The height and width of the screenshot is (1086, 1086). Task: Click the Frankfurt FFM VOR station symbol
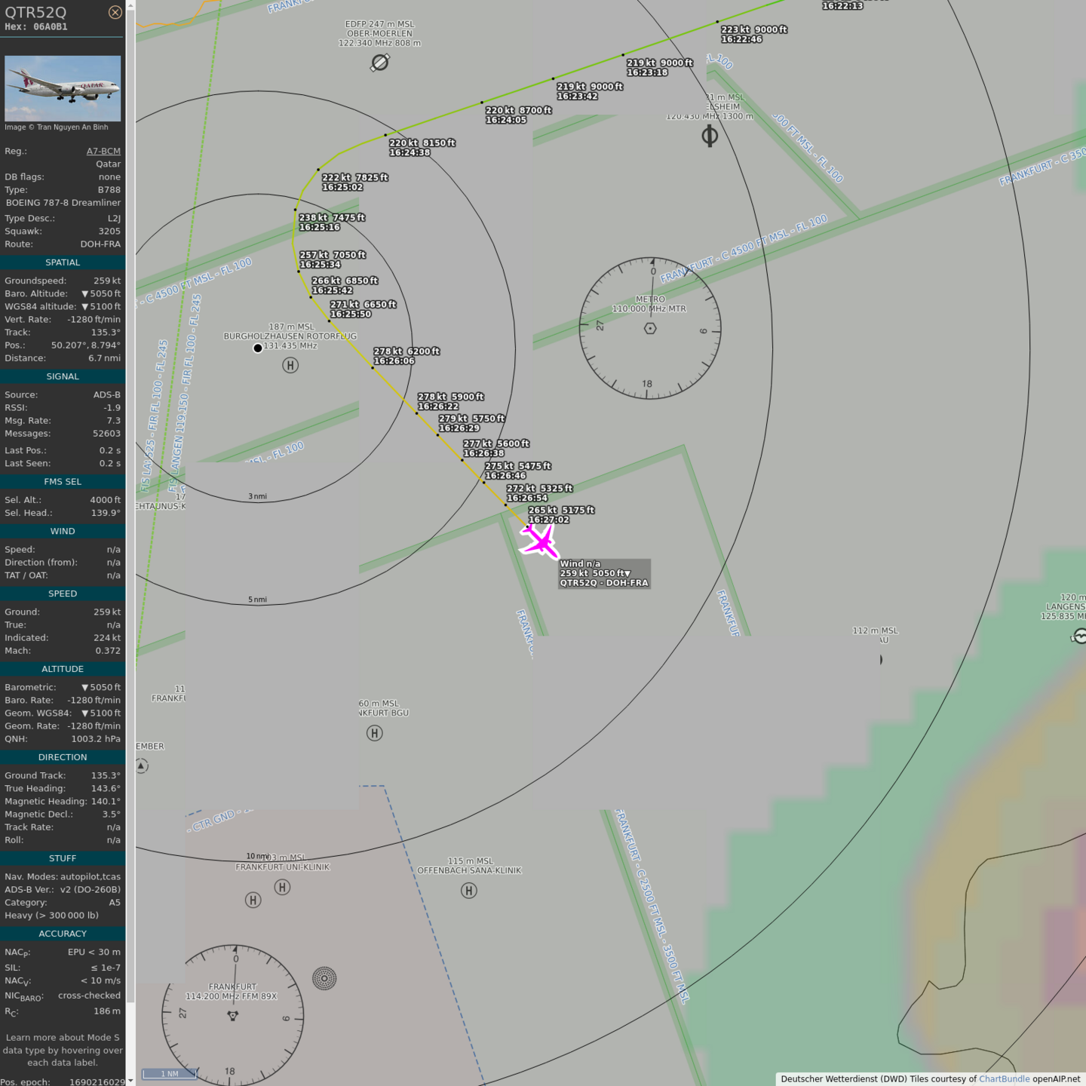tap(233, 1016)
